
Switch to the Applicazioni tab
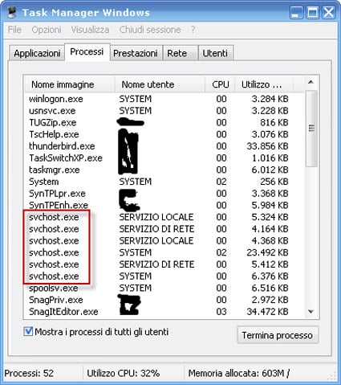(x=37, y=53)
